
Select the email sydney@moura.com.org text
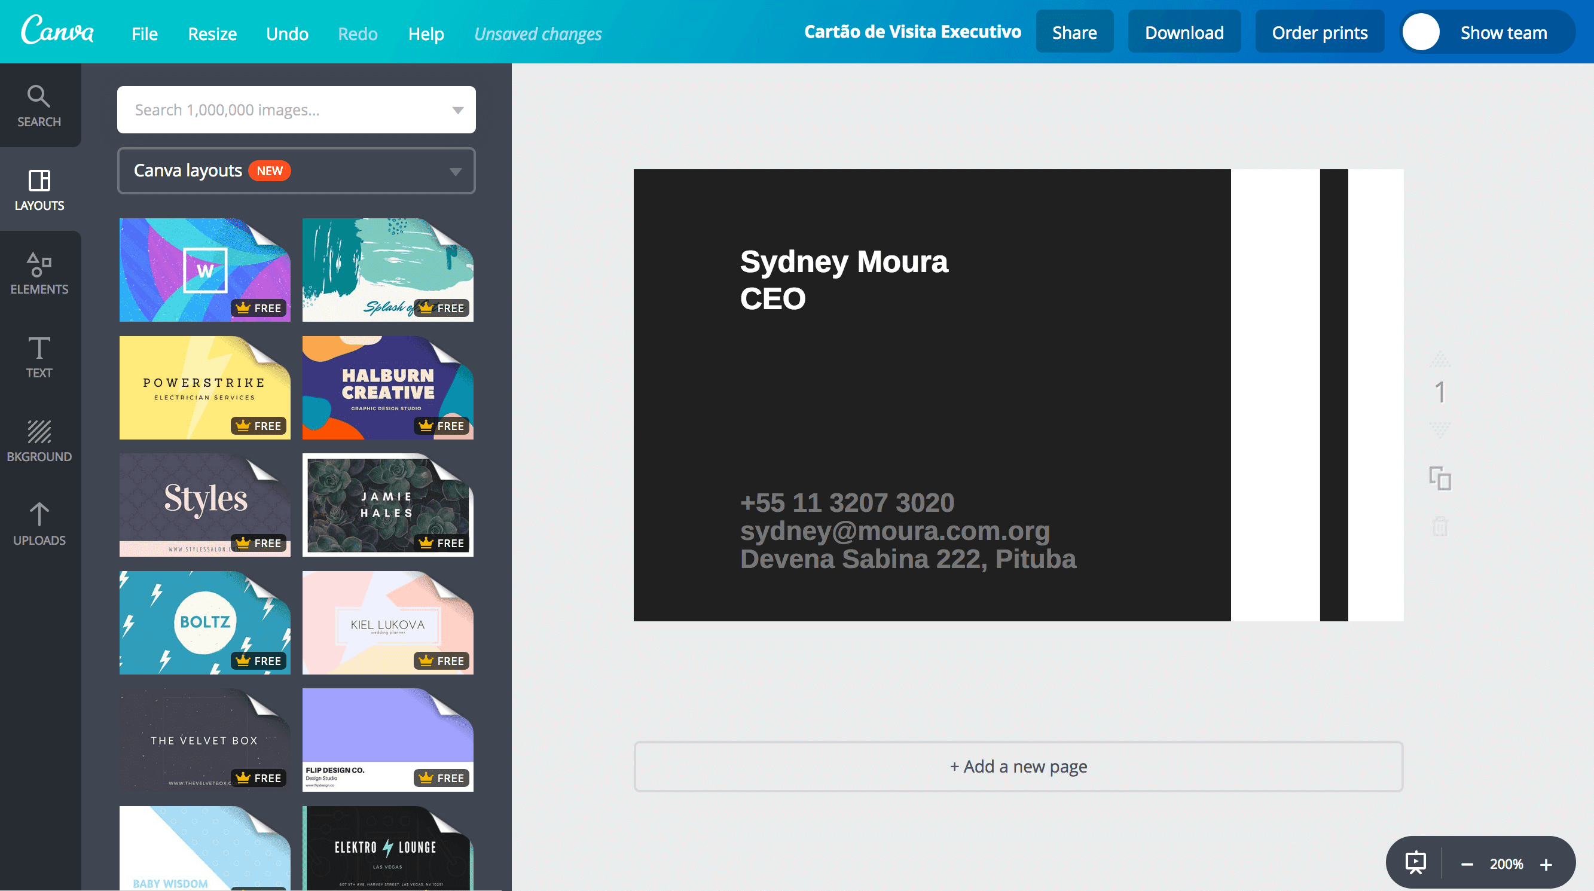click(x=895, y=531)
